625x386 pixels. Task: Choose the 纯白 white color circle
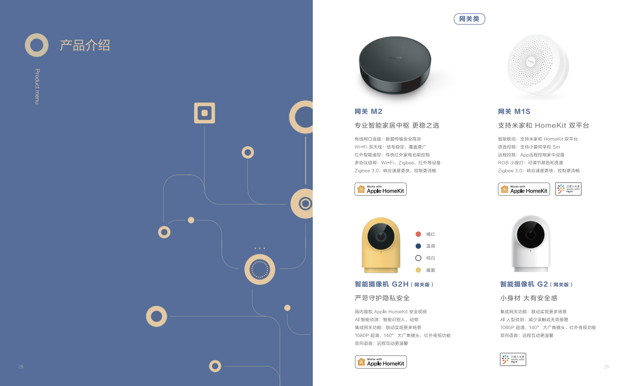pos(418,258)
